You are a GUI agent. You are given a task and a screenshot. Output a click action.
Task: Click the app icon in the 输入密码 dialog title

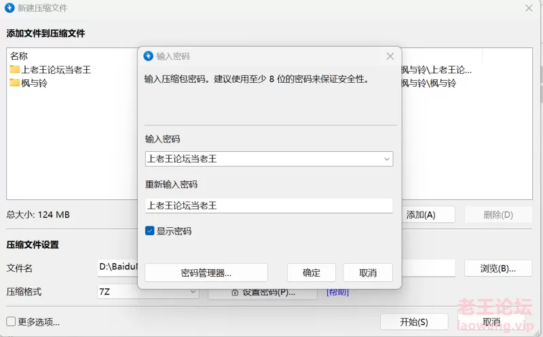149,56
